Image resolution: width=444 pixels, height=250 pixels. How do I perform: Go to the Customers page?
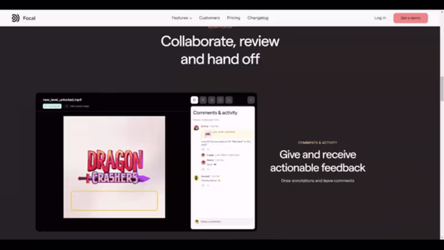[x=209, y=18]
